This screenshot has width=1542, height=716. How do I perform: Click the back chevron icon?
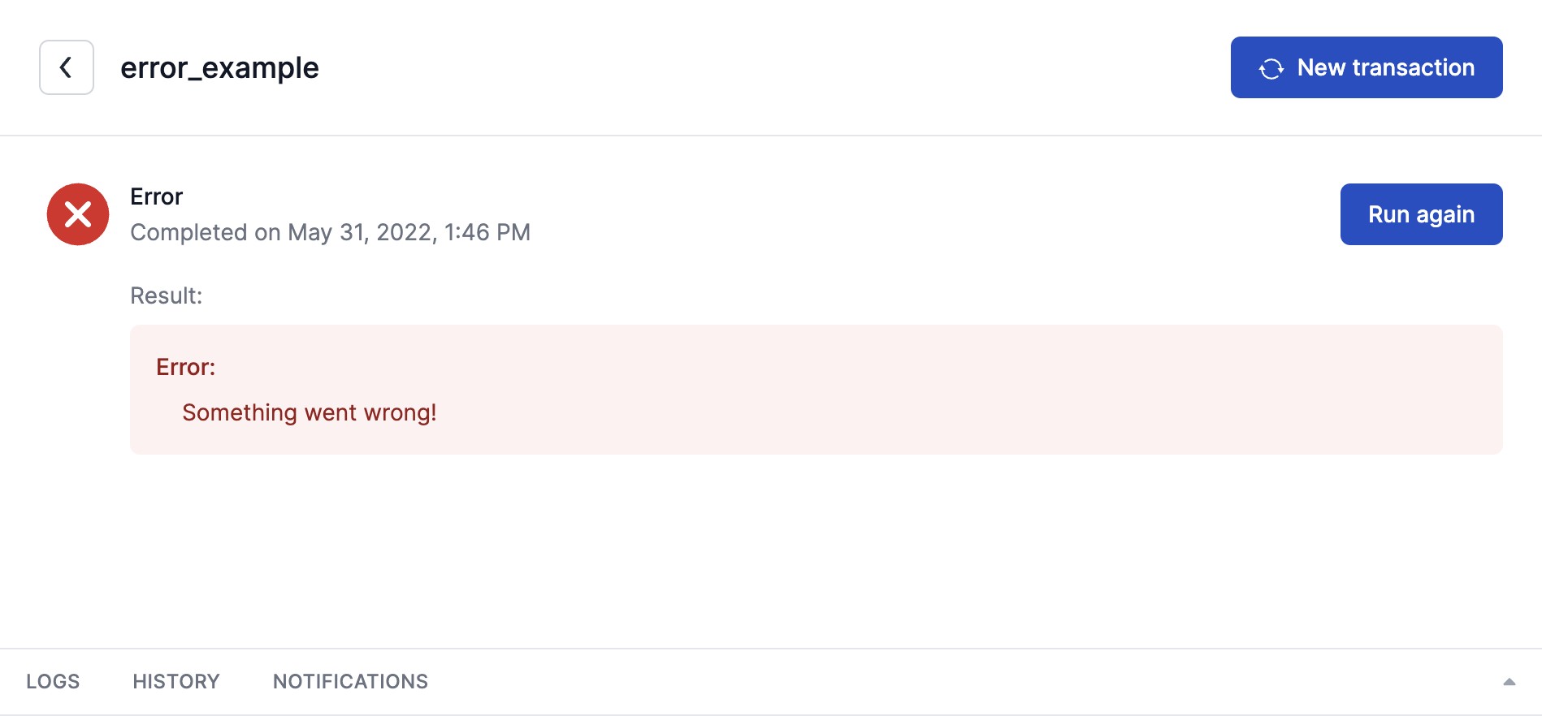click(67, 67)
